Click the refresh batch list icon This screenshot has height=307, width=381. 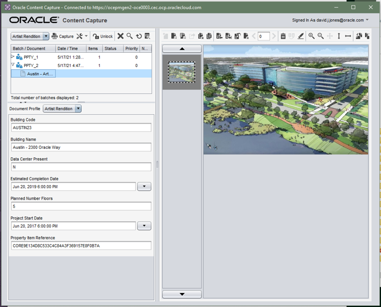coord(139,36)
